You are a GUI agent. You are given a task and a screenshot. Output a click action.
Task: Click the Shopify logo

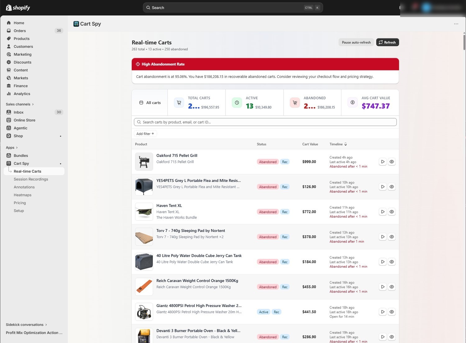tap(18, 7)
